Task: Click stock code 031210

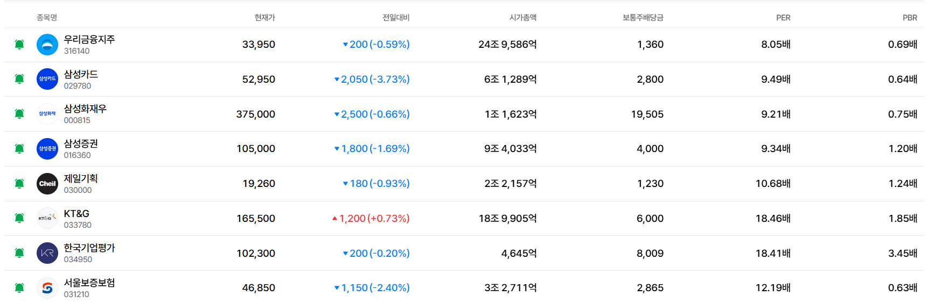Action: tap(76, 294)
